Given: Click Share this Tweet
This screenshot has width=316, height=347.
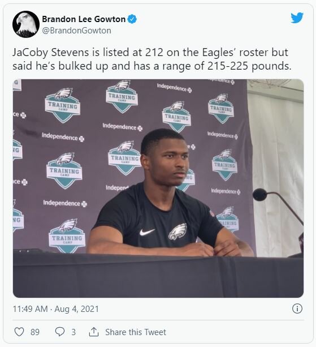Looking at the screenshot, I should click(136, 332).
